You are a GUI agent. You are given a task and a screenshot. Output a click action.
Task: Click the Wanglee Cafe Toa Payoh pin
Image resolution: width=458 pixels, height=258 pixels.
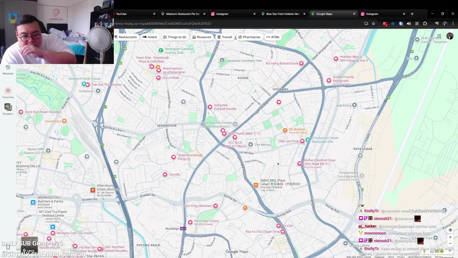tap(53, 233)
